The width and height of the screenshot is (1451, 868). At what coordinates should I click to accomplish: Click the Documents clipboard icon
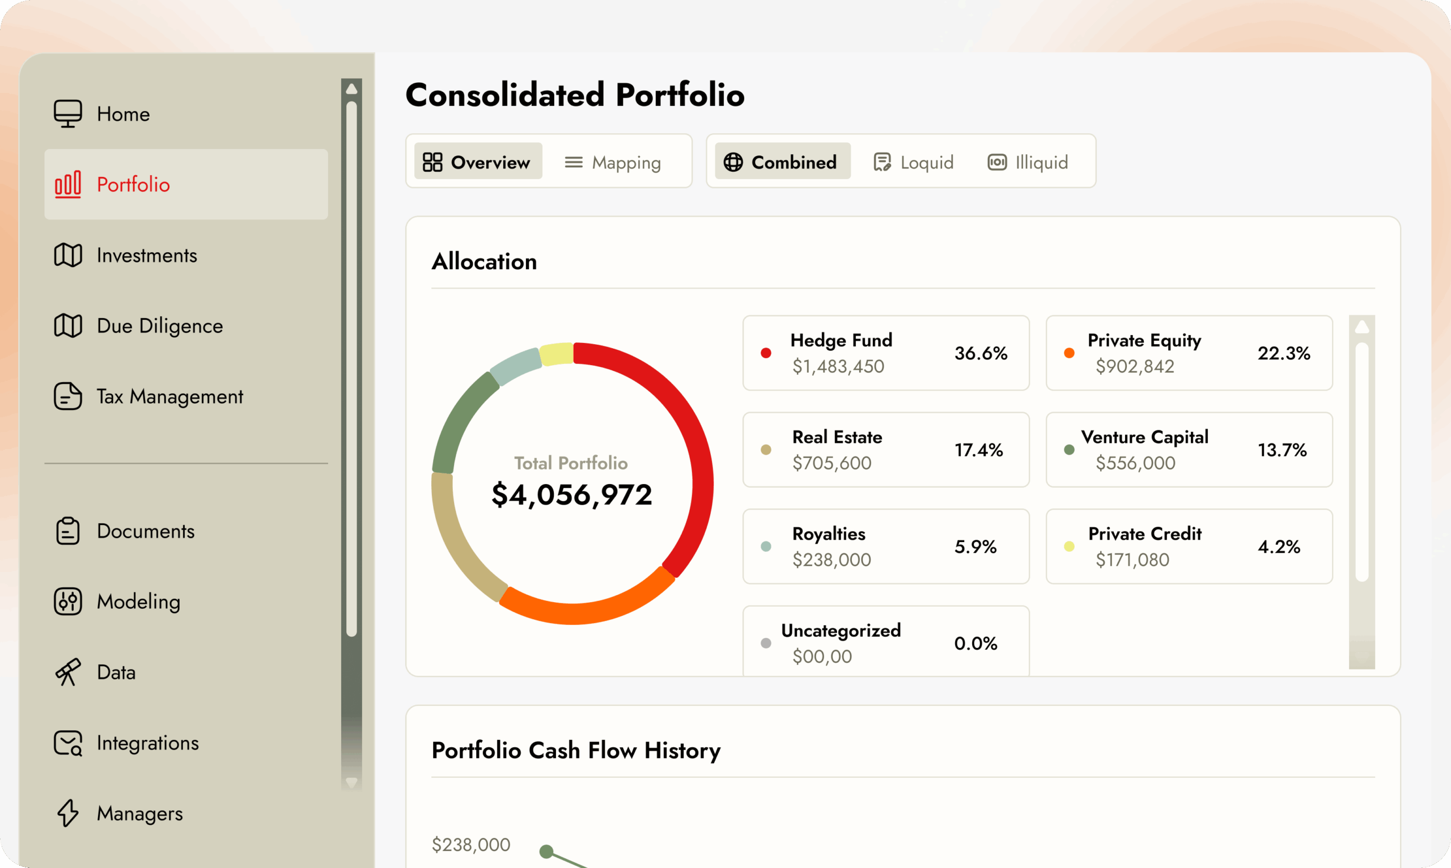pos(68,531)
